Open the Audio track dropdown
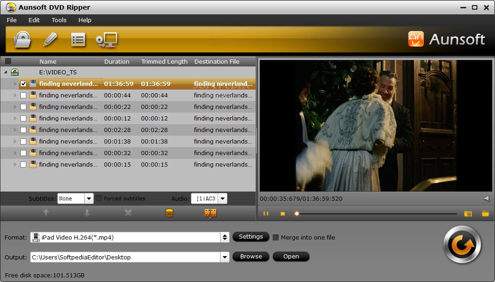Viewport: 495px width, 282px height. click(x=223, y=198)
